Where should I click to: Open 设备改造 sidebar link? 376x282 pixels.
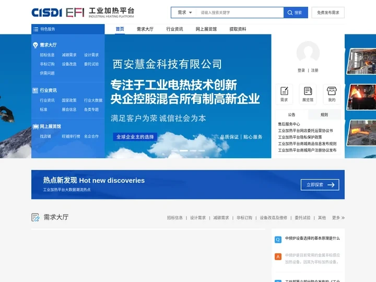click(69, 64)
